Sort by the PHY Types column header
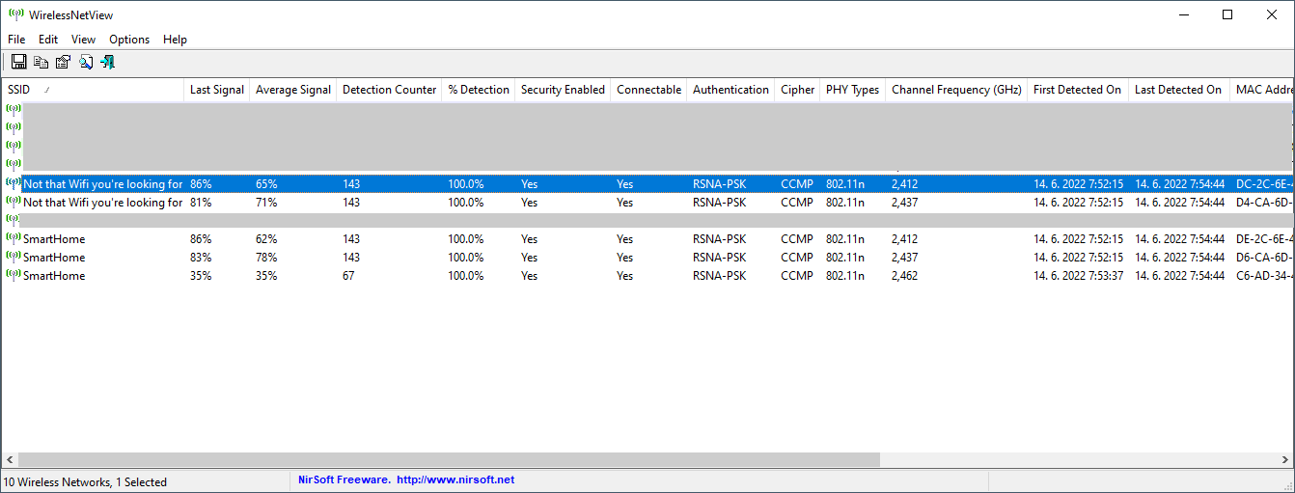1295x493 pixels. click(852, 90)
